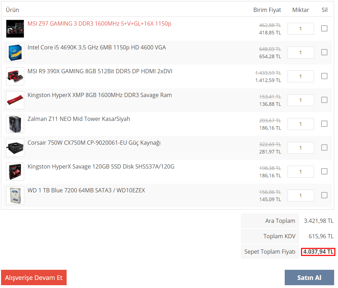
Task: Click Sepet Toplam Fiyatı value 4.037,94 TL
Action: coord(318,252)
